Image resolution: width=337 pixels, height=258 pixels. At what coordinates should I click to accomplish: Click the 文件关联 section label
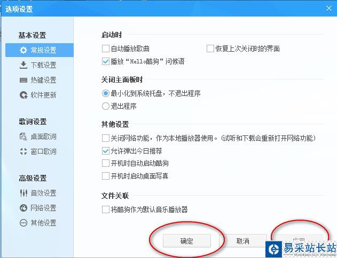coord(115,196)
